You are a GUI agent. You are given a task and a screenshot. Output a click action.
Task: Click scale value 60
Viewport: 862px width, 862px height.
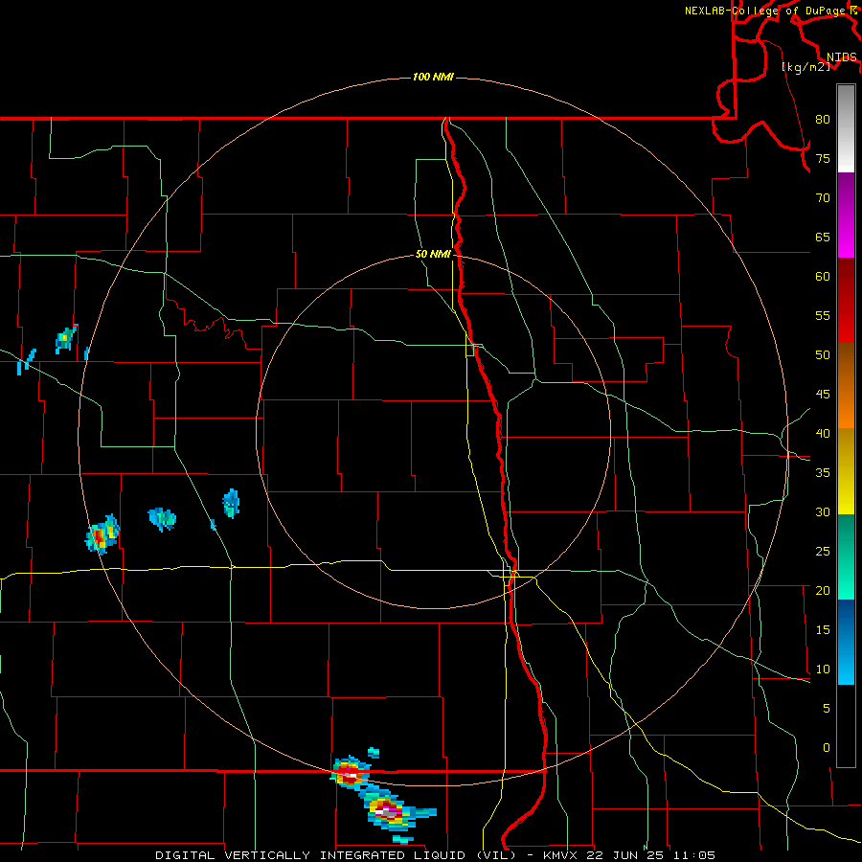click(x=823, y=276)
